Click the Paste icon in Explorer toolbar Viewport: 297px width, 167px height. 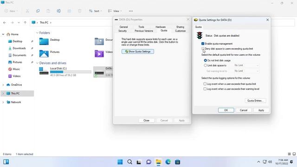pyautogui.click(x=48, y=11)
